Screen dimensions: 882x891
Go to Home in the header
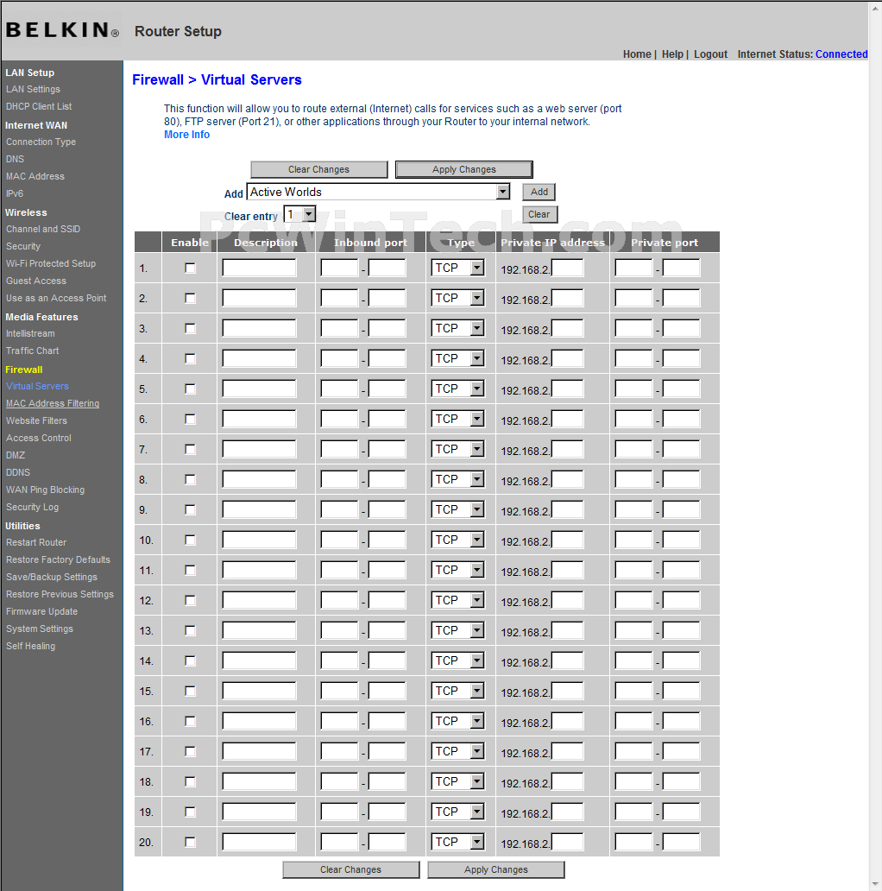coord(637,54)
